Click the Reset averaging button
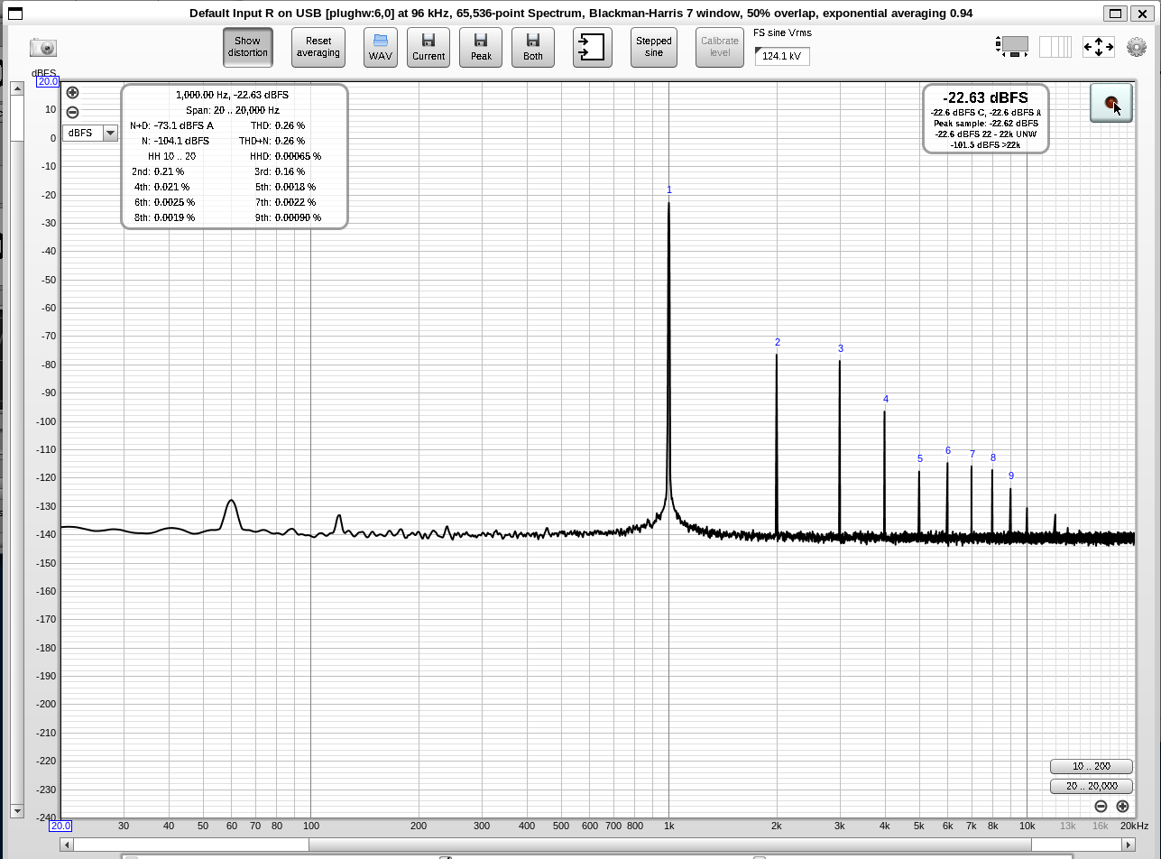The image size is (1161, 859). [x=318, y=47]
